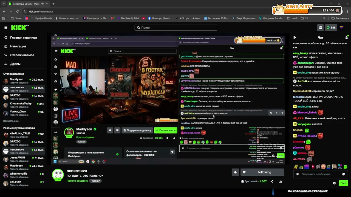The height and width of the screenshot is (197, 351).
Task: Click username easy_beasy in chat
Action: [301, 53]
